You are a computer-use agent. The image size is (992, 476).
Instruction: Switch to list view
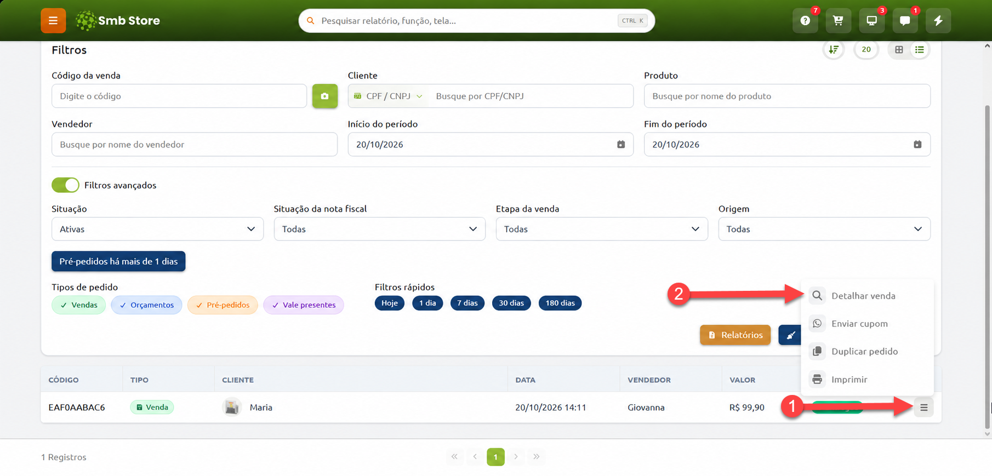[x=920, y=50]
